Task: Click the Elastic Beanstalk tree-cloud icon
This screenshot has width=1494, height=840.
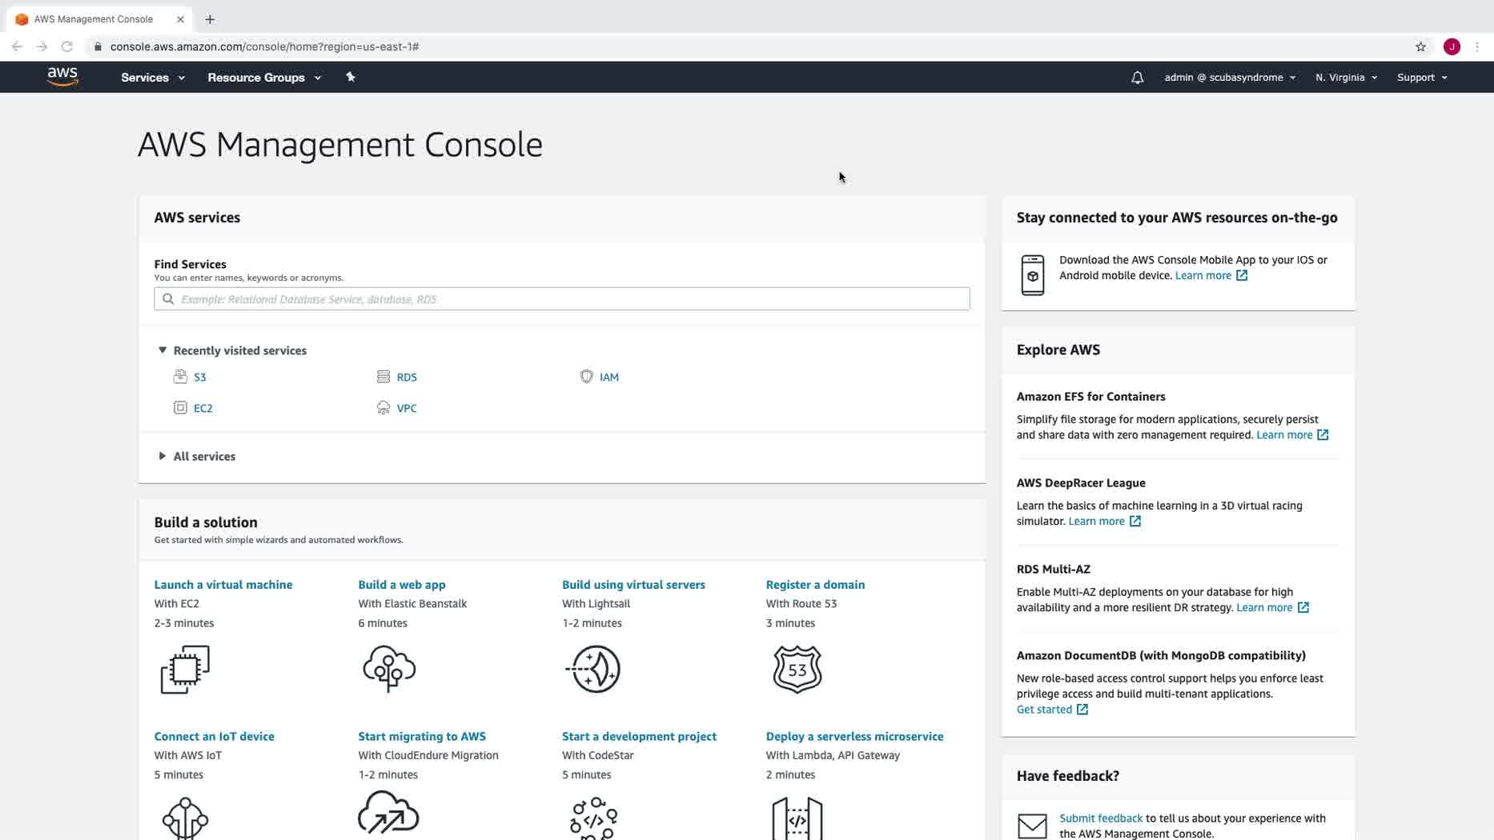Action: pos(389,669)
